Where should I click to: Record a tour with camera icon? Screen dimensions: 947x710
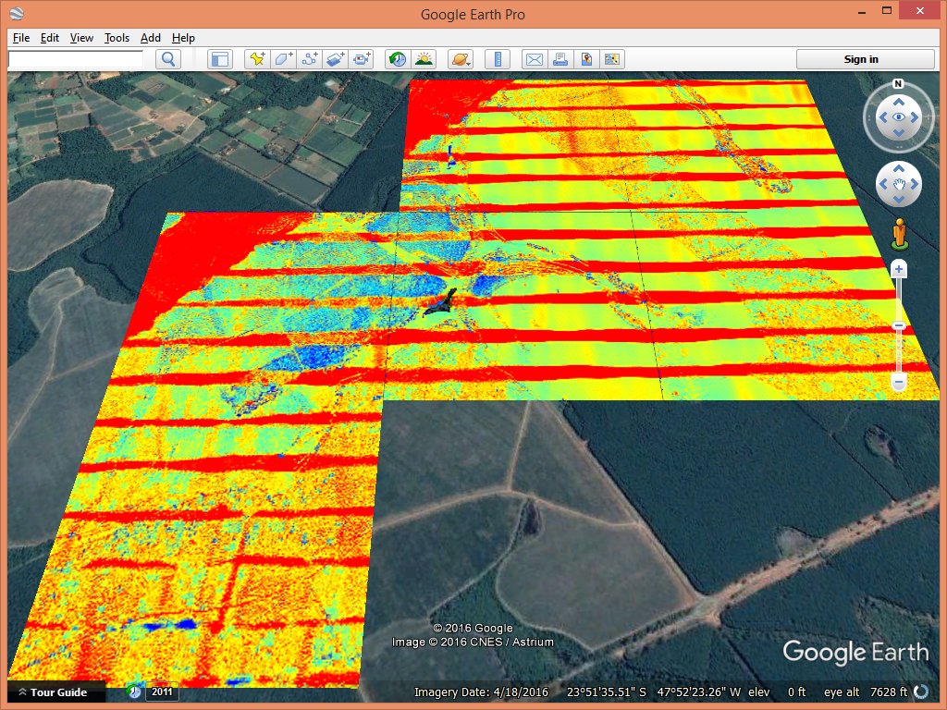362,59
